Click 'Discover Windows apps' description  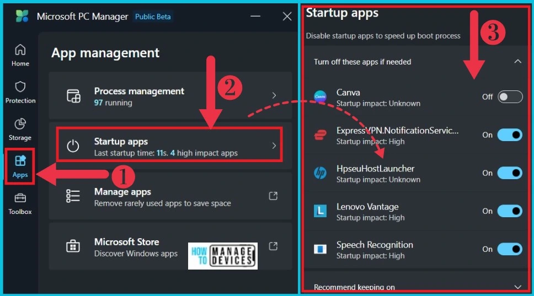136,254
